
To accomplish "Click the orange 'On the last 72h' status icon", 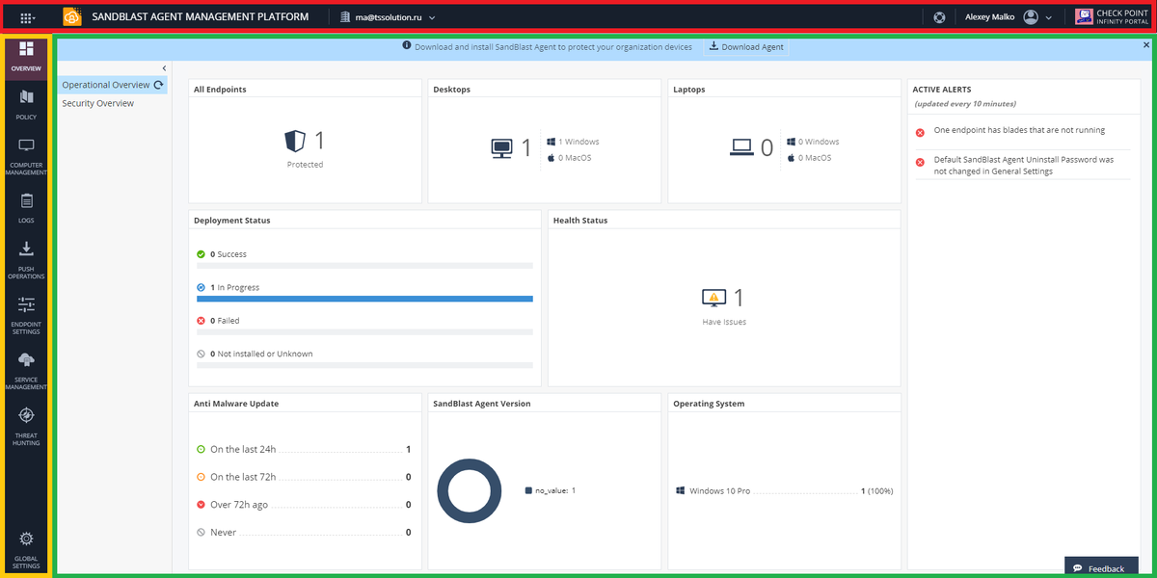I will (x=201, y=477).
